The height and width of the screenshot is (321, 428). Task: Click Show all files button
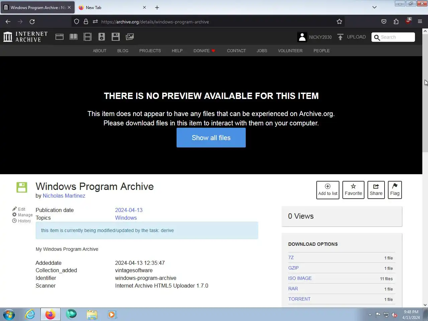(211, 138)
